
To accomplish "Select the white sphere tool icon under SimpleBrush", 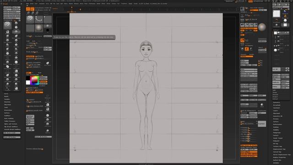I will click(285, 20).
